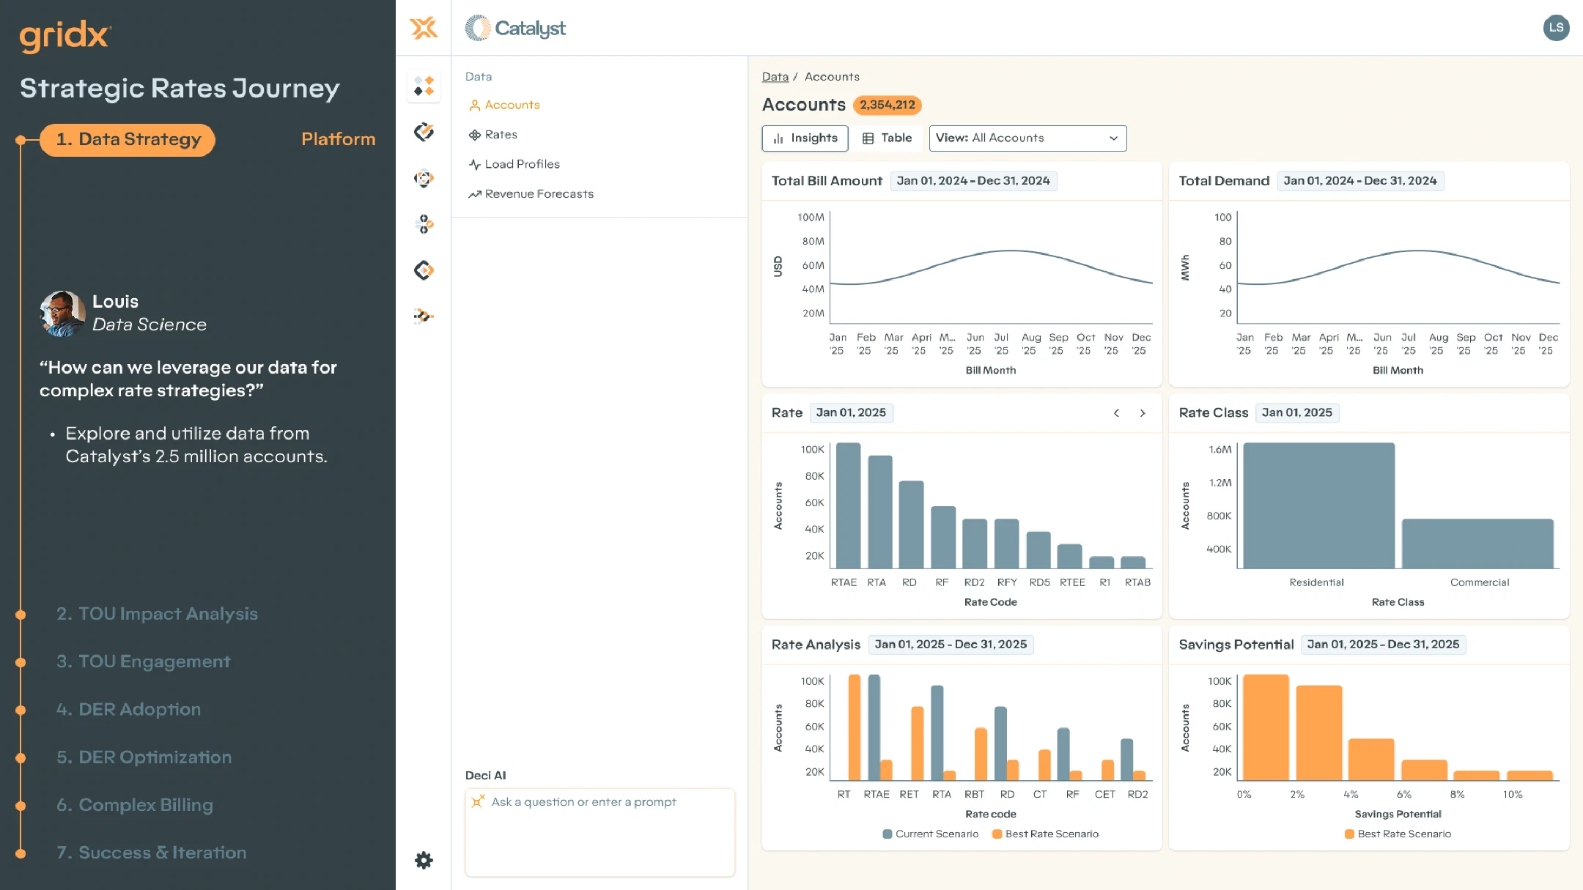1583x890 pixels.
Task: Open settings gear in sidebar
Action: tap(424, 860)
